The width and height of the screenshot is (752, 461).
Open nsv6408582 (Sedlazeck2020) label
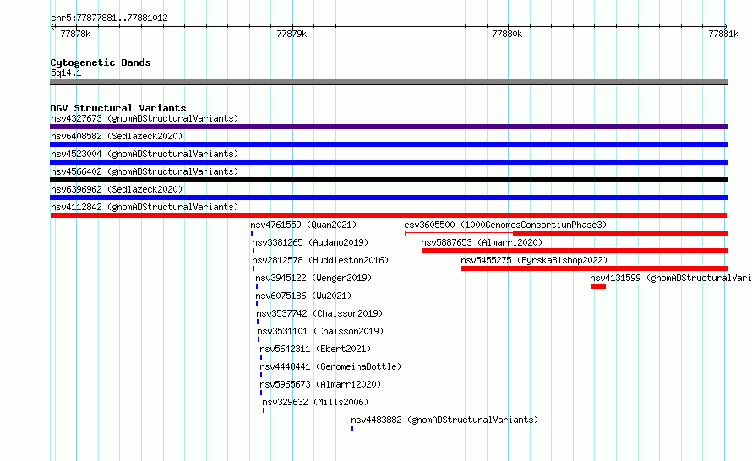point(117,136)
